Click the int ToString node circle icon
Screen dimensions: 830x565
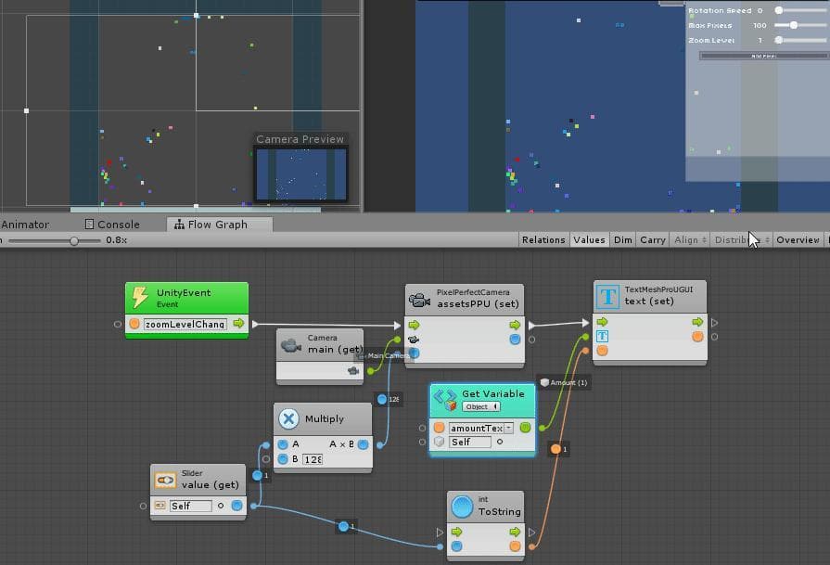click(462, 507)
